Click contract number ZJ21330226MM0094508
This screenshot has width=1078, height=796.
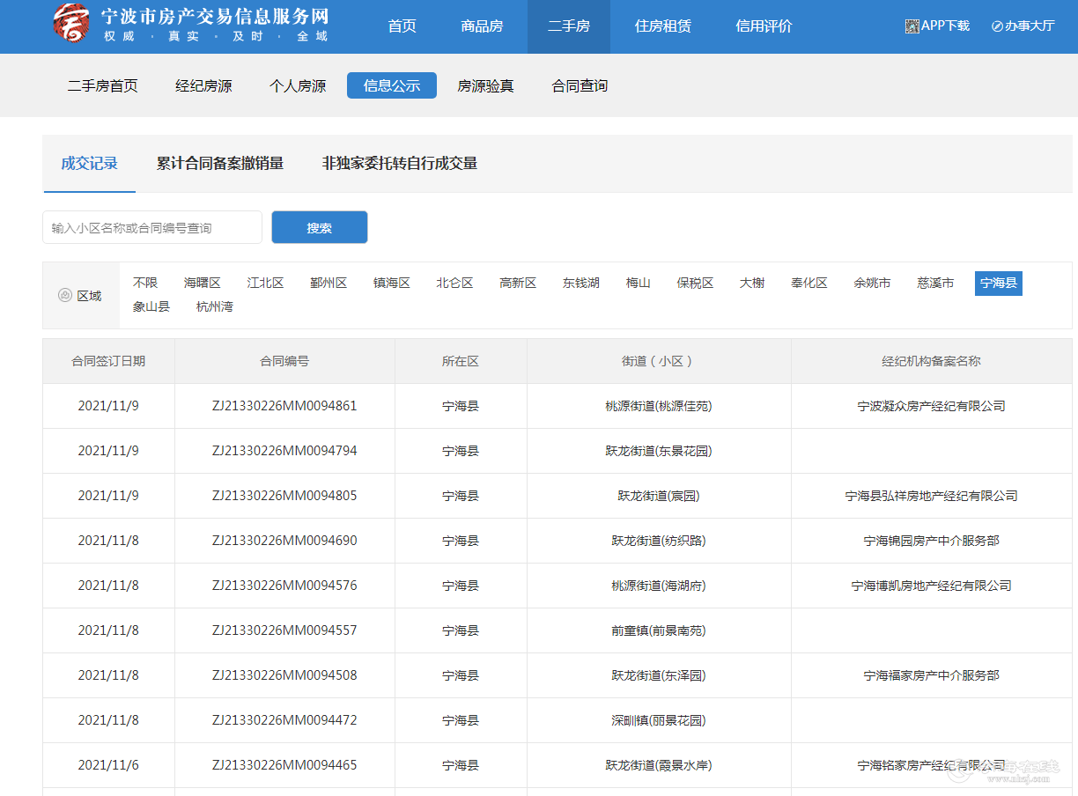pyautogui.click(x=284, y=675)
